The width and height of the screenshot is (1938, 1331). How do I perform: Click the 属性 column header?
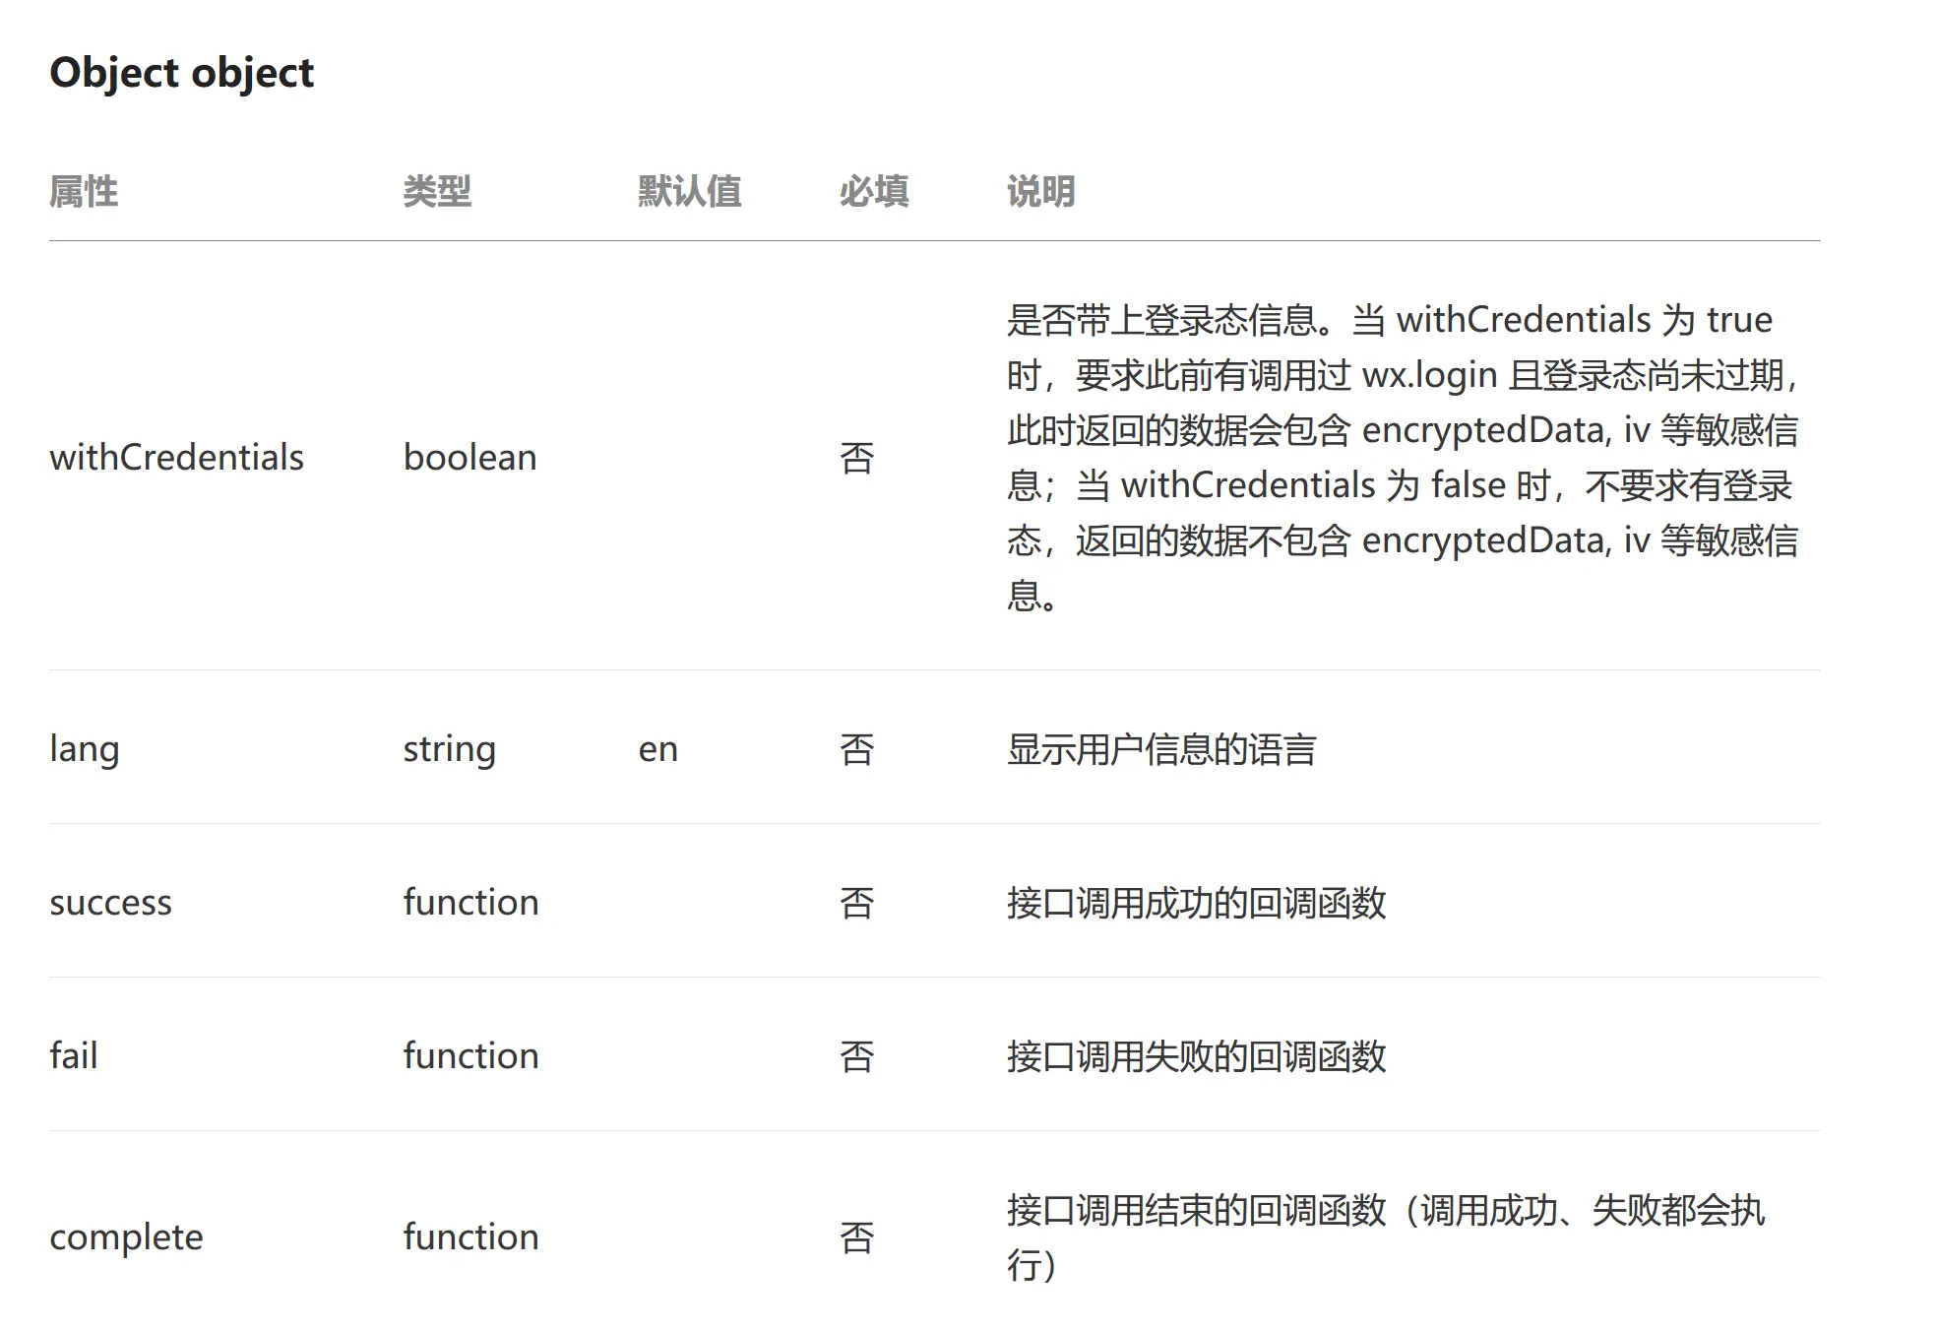84,191
